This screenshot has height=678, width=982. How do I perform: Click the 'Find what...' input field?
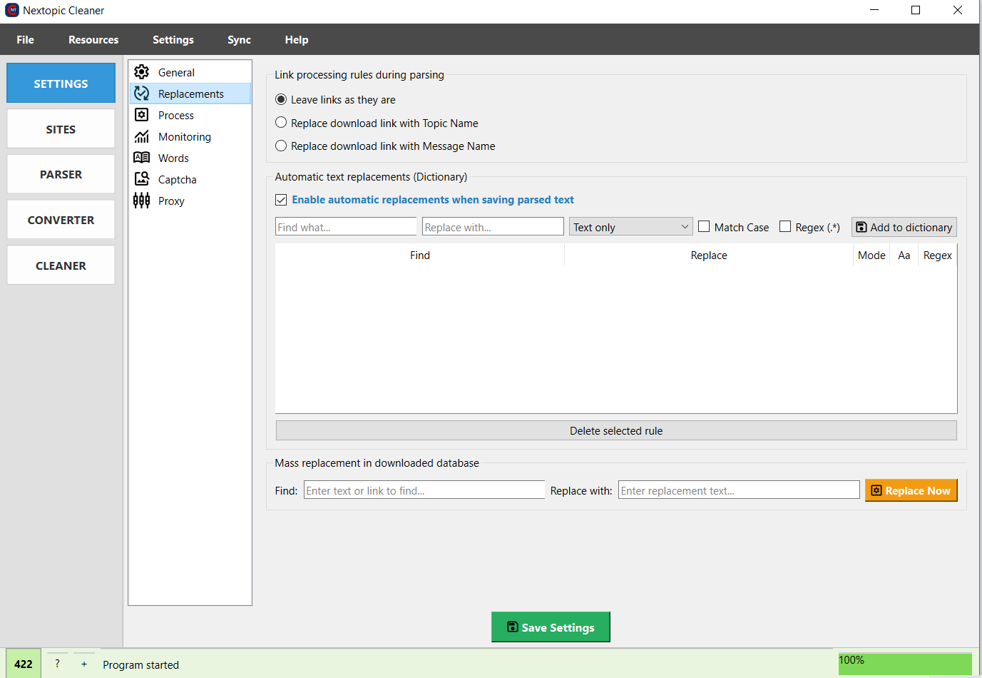(346, 227)
